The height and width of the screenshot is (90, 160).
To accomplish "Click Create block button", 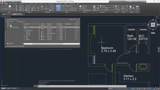I will click(x=85, y=6).
